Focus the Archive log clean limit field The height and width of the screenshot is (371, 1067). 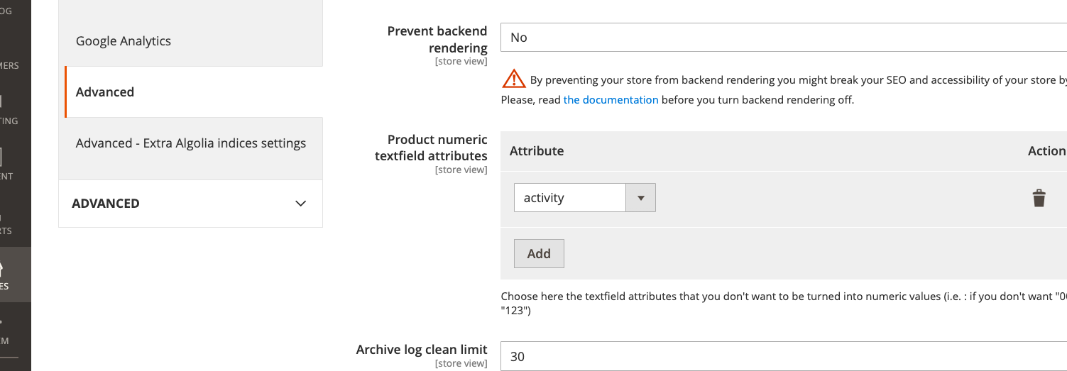tap(784, 356)
